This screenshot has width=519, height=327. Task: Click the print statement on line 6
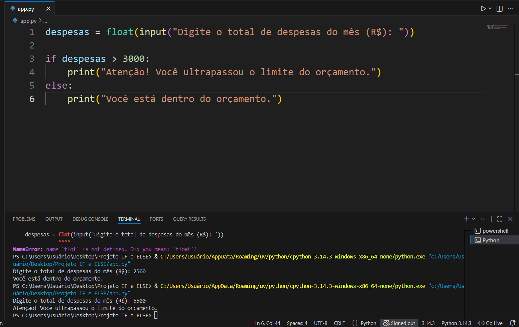tap(175, 99)
